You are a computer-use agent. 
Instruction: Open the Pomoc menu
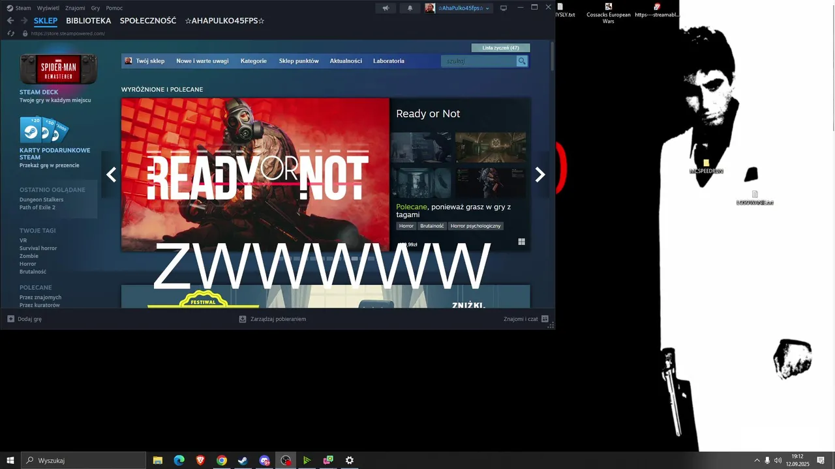pyautogui.click(x=114, y=8)
